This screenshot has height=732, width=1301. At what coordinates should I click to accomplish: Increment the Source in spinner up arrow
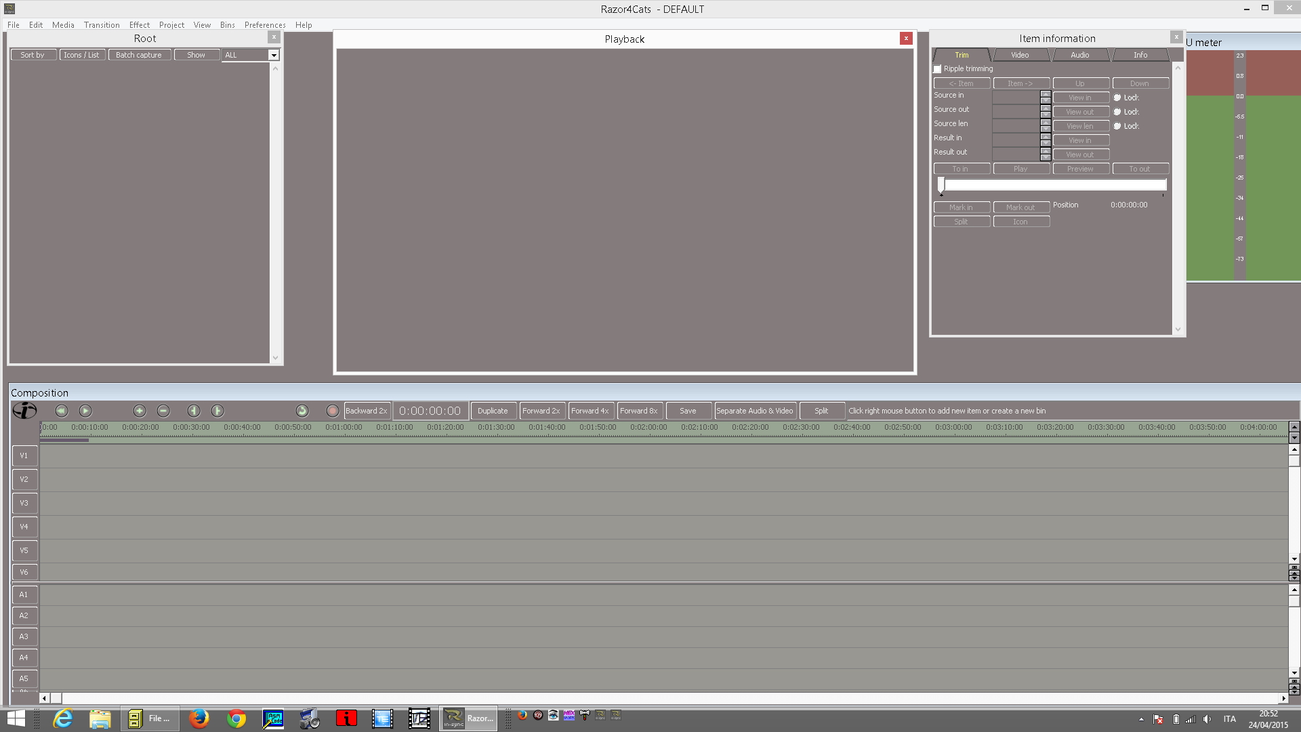1046,94
